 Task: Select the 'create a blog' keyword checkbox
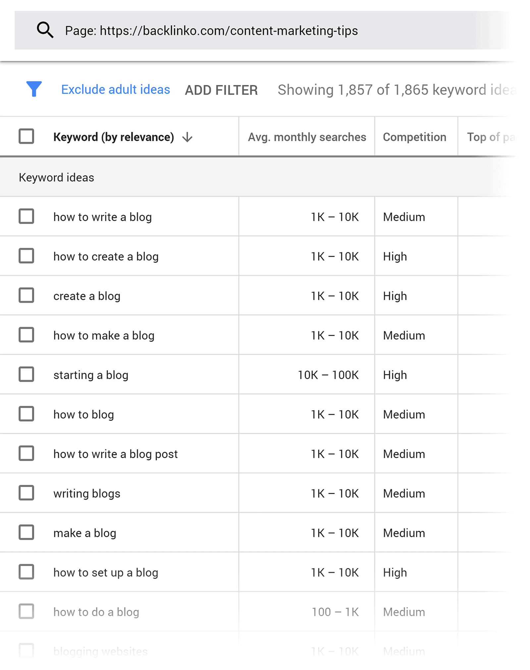coord(27,295)
